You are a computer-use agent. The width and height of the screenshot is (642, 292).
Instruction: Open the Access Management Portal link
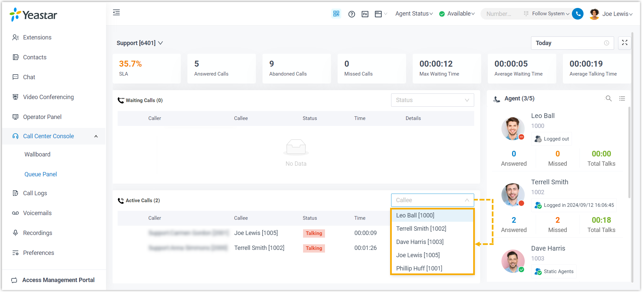[x=58, y=280]
